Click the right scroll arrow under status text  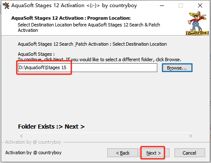point(191,136)
